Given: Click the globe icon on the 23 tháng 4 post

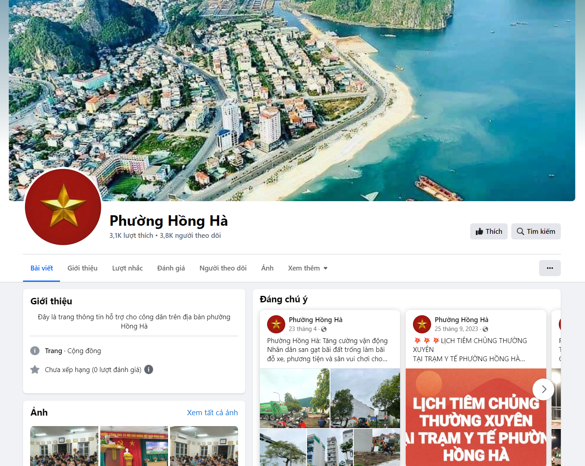Looking at the screenshot, I should point(324,329).
